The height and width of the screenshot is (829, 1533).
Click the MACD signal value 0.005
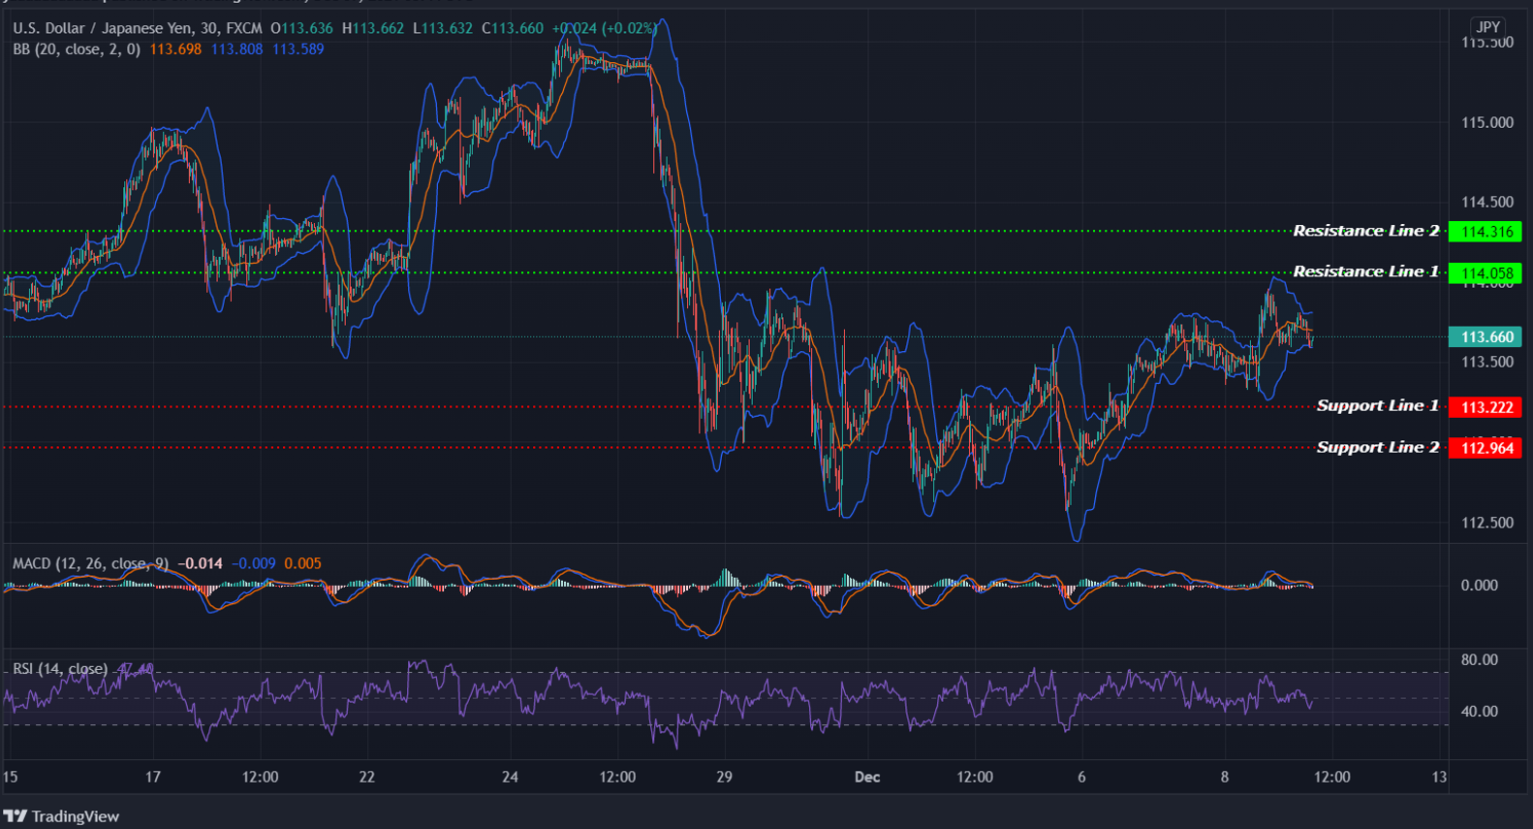coord(303,563)
